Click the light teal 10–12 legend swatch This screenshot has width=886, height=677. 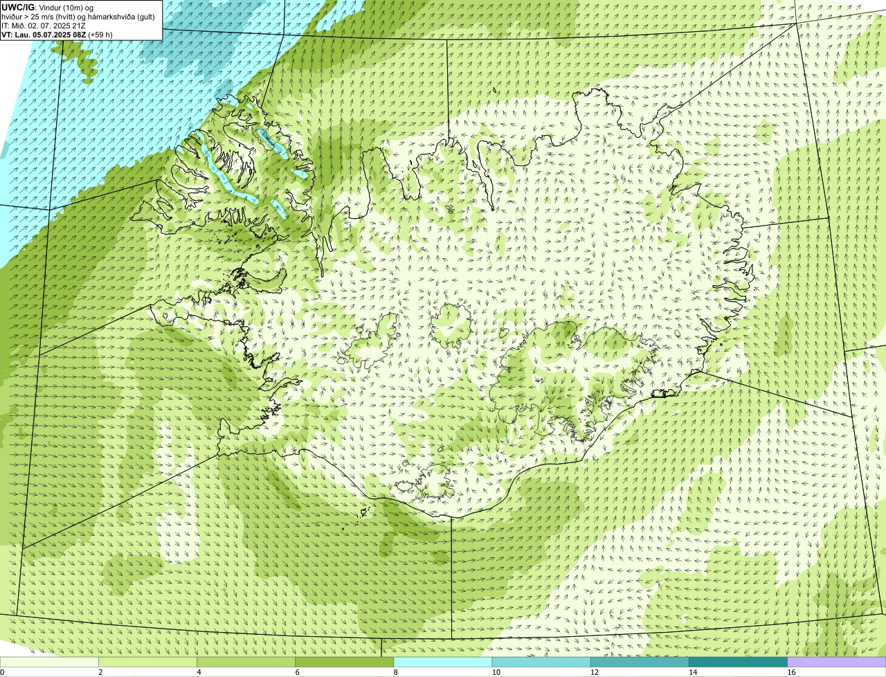pos(541,662)
